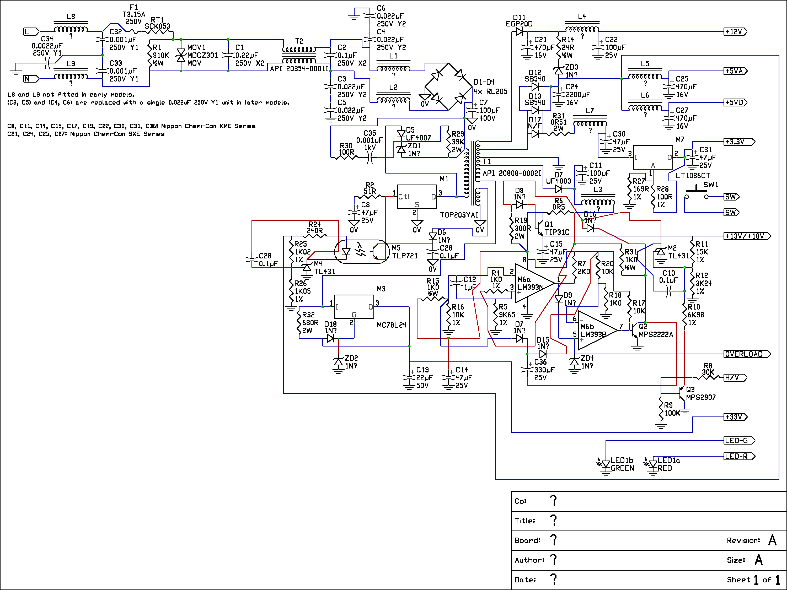Click the Title field in title block
The height and width of the screenshot is (590, 787).
649,521
